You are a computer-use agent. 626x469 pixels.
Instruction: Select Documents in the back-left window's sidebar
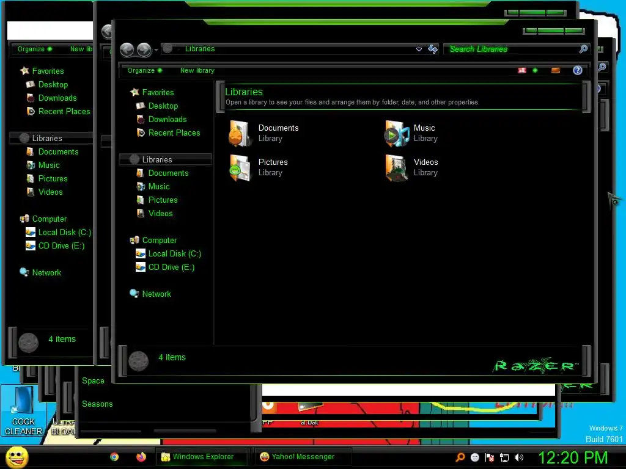(x=58, y=152)
